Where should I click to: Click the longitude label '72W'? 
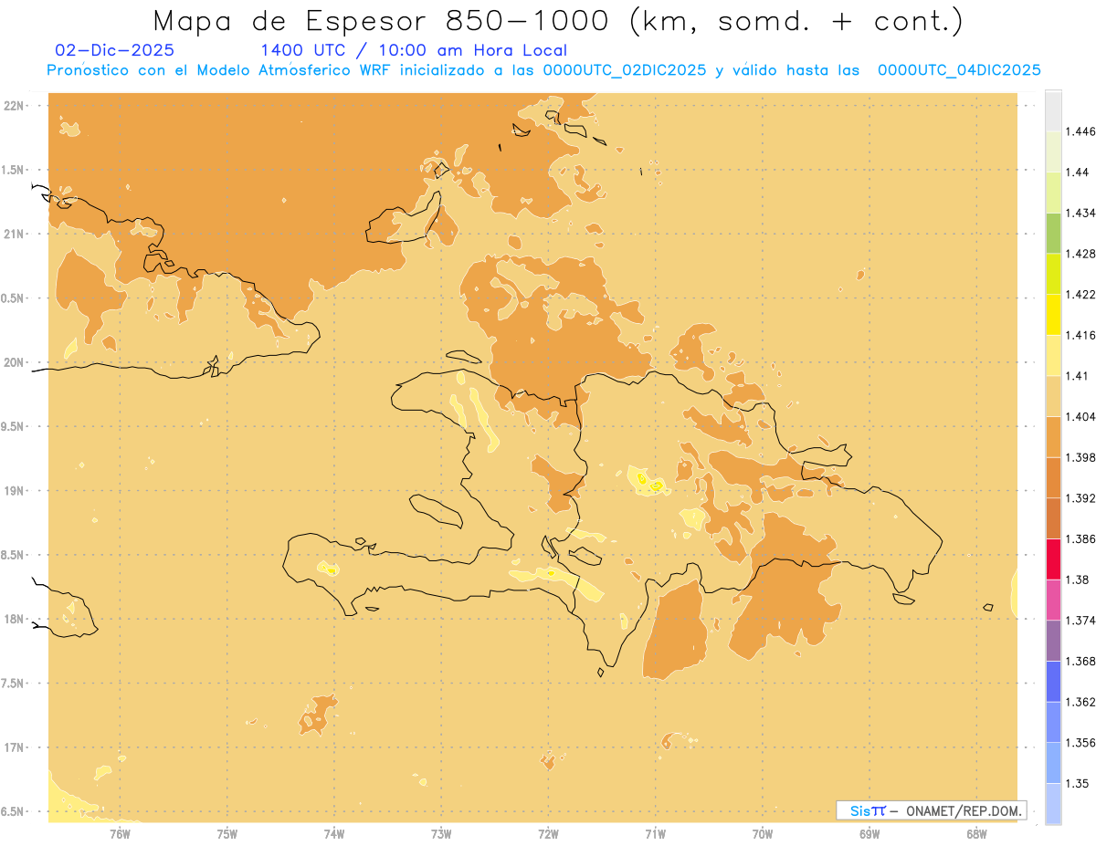point(548,833)
